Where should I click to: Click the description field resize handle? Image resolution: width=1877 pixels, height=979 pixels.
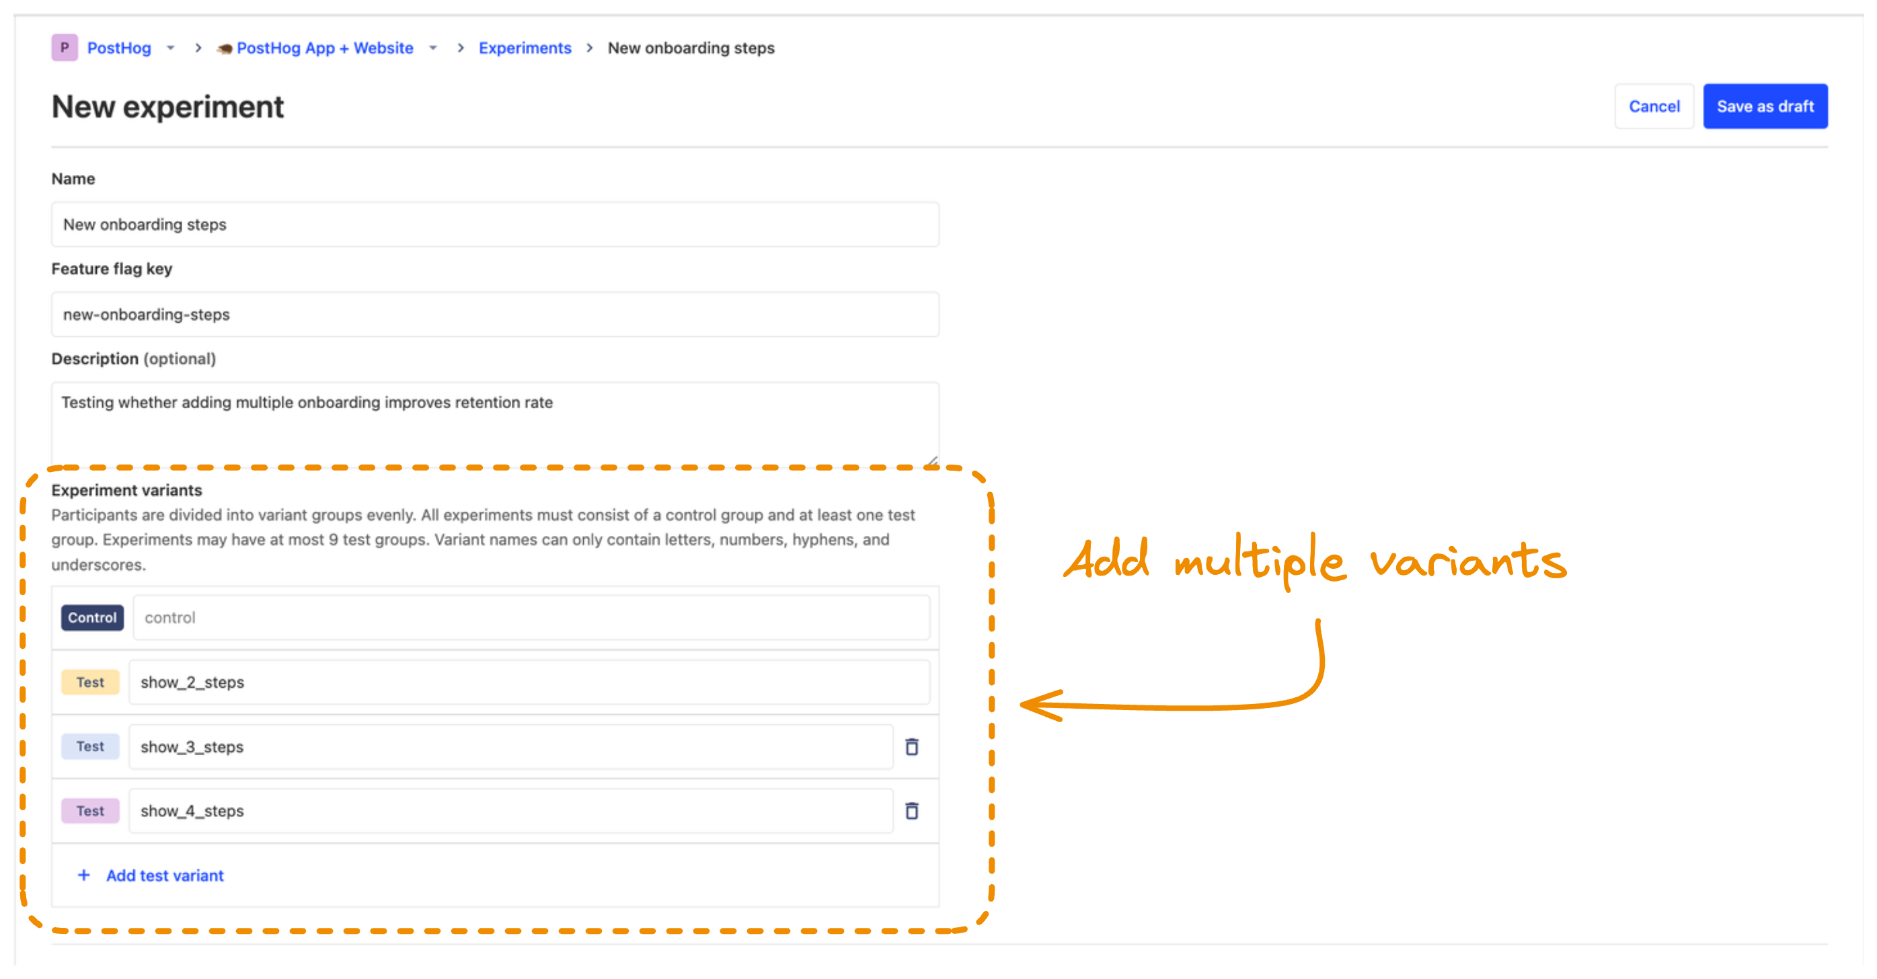pos(933,458)
